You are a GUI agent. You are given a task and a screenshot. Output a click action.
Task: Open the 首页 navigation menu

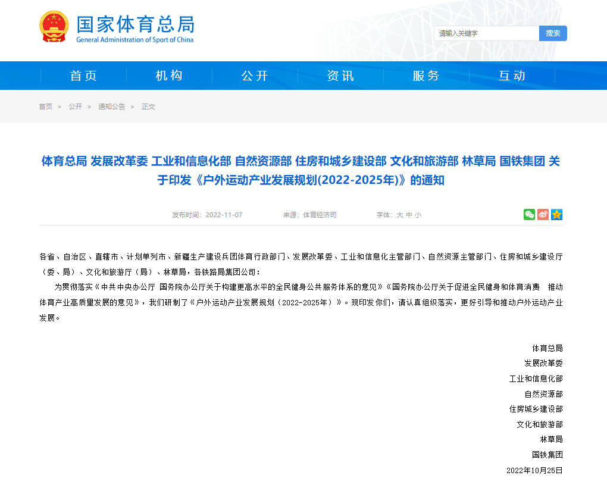point(83,76)
